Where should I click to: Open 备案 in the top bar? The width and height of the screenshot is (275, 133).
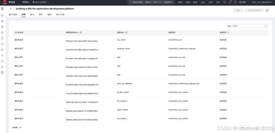[180, 2]
